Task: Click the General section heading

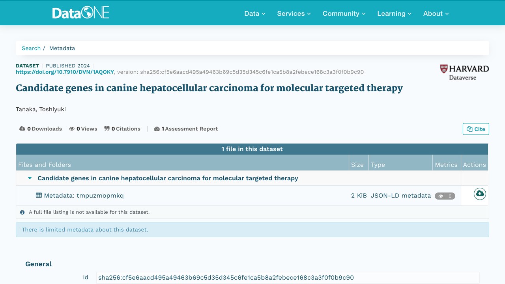Action: click(x=38, y=264)
